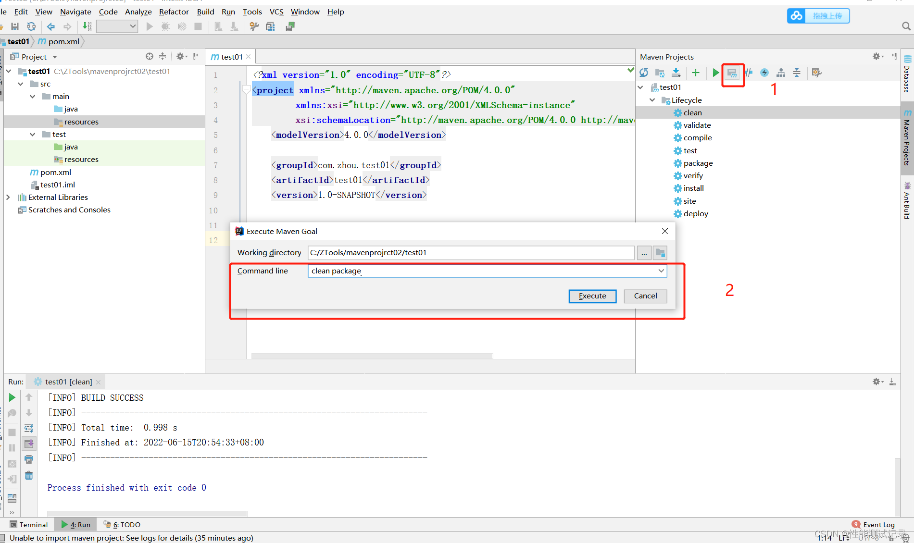Open the TODO tool window
Viewport: 914px width, 543px height.
(x=122, y=525)
